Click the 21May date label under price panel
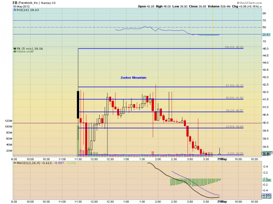Viewport: 273px width, 204px height. click(x=222, y=159)
